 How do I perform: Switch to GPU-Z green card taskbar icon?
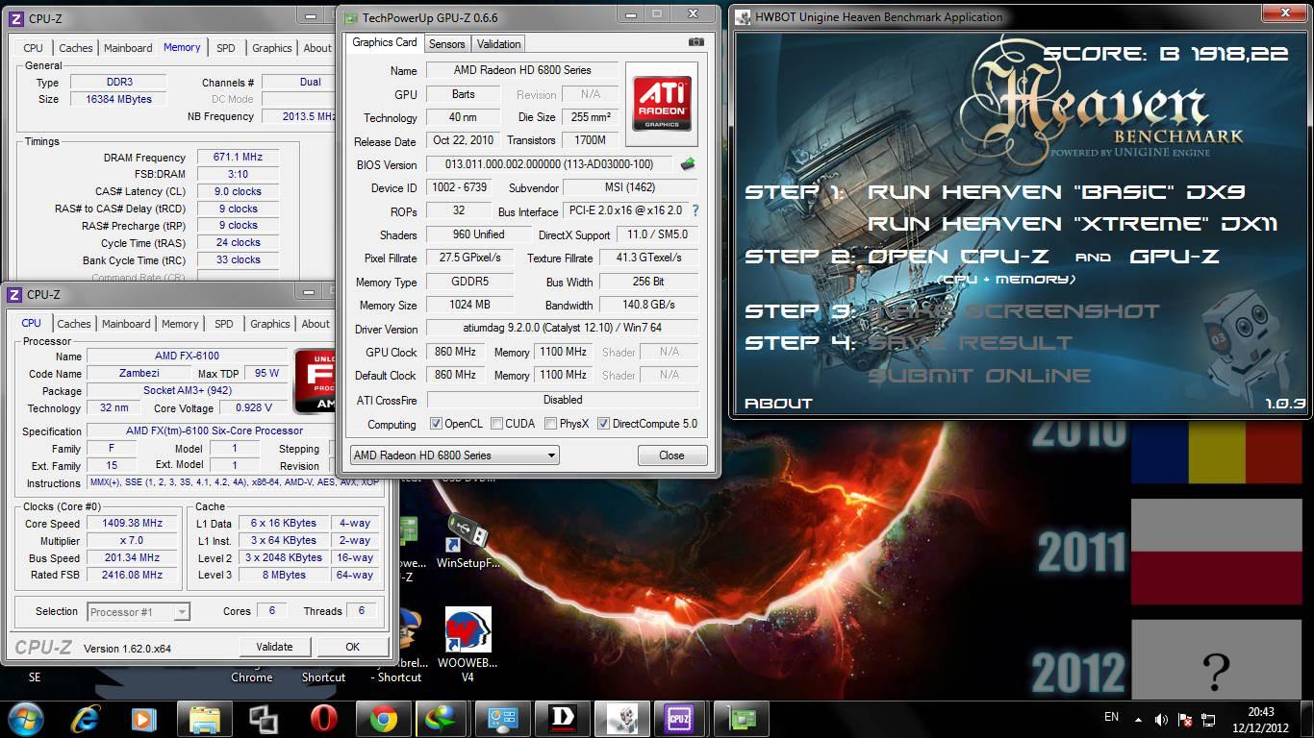tap(741, 719)
